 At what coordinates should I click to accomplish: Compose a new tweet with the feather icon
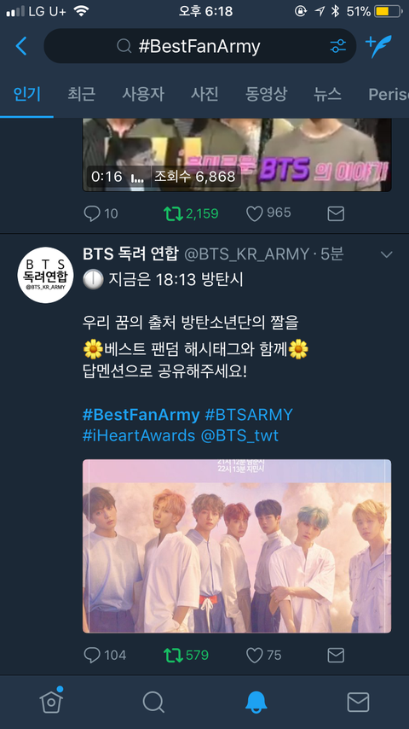[x=379, y=46]
